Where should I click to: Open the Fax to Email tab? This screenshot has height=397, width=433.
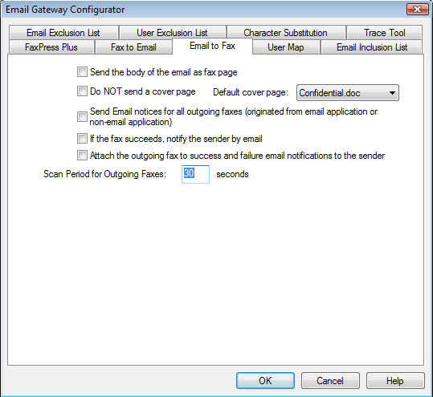pos(133,47)
